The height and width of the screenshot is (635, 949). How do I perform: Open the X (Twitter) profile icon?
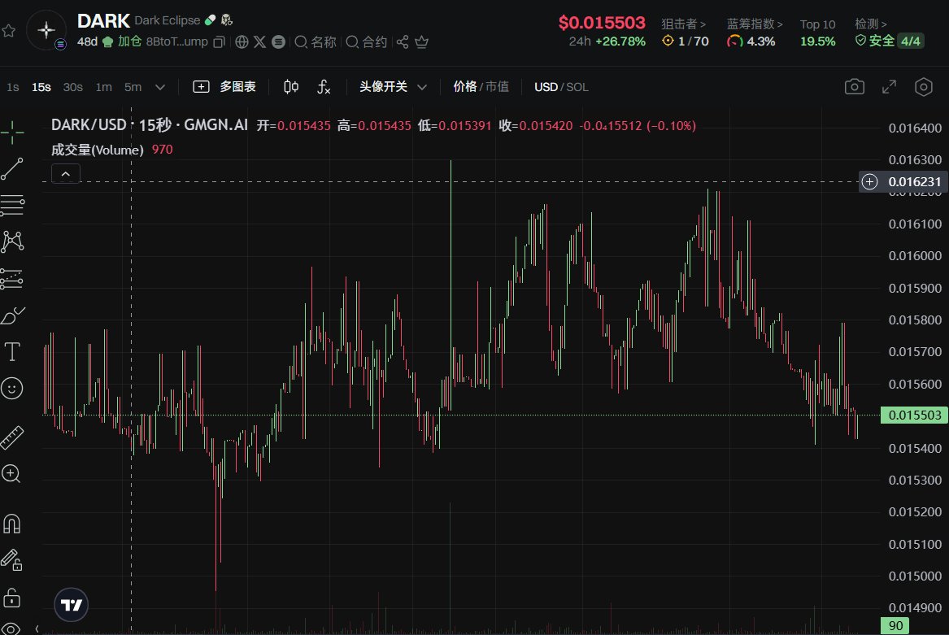click(259, 41)
